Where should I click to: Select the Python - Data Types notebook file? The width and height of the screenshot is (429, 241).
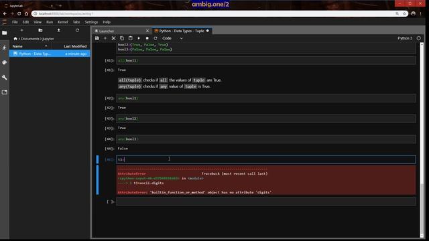[x=50, y=54]
